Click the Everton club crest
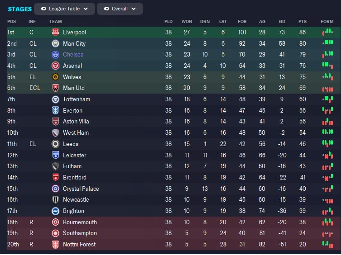This screenshot has height=255, width=341. [56, 110]
